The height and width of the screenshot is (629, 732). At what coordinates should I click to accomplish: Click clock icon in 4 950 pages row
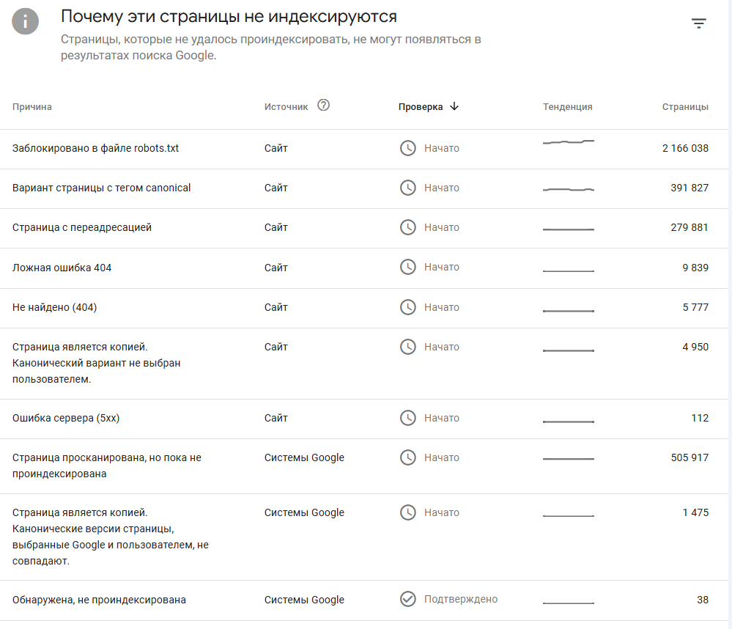click(x=407, y=347)
